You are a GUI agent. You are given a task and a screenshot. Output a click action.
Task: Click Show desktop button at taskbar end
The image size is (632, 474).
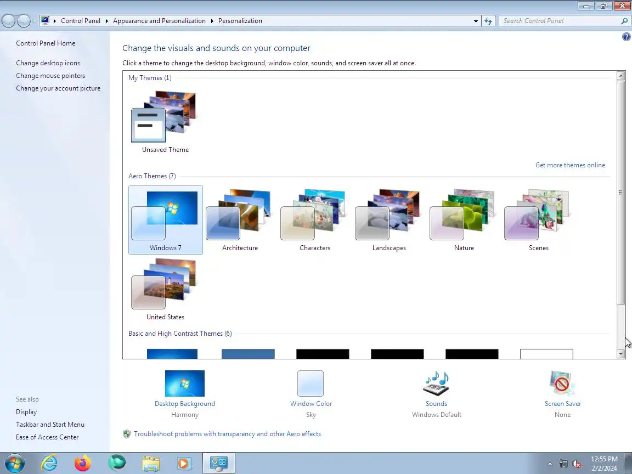(x=628, y=464)
